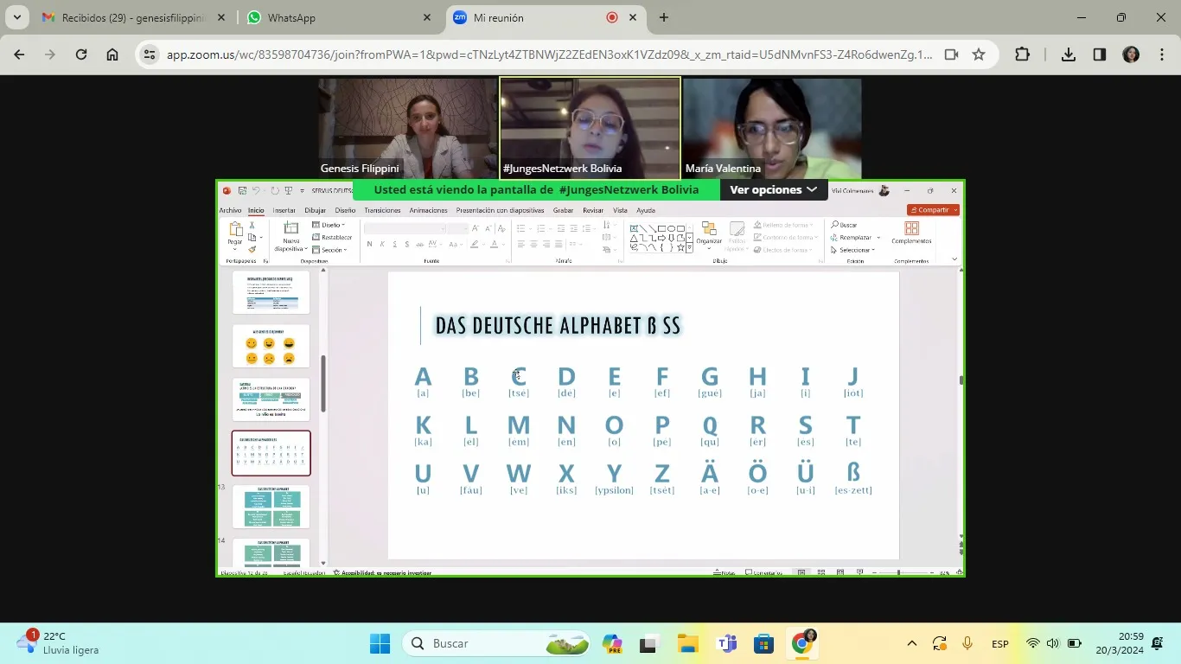
Task: Toggle bold N formatting button
Action: pos(370,245)
